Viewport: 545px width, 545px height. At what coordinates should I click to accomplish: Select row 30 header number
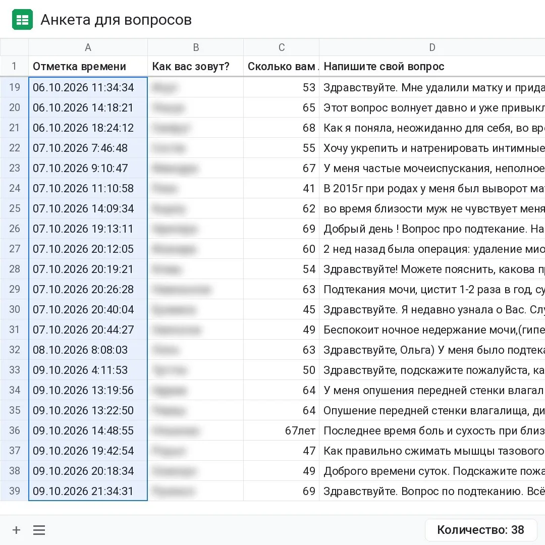tap(14, 309)
